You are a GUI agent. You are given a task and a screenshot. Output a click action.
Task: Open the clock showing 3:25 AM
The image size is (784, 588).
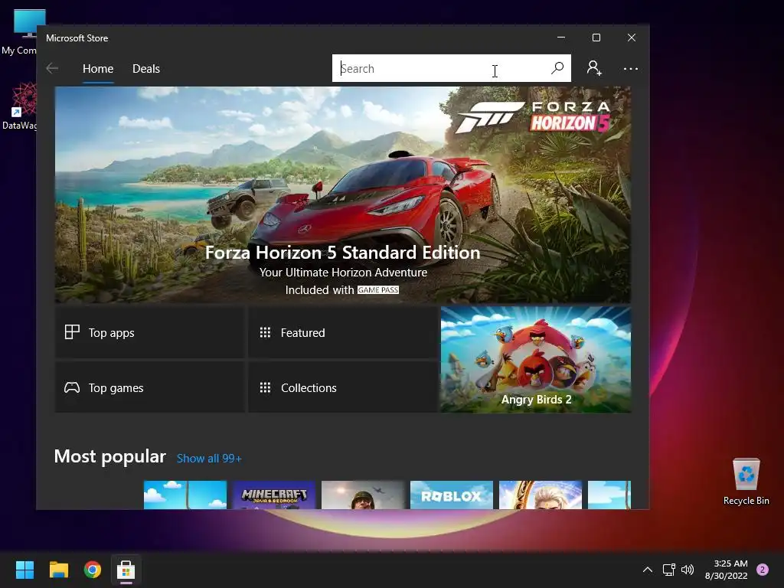pos(726,570)
